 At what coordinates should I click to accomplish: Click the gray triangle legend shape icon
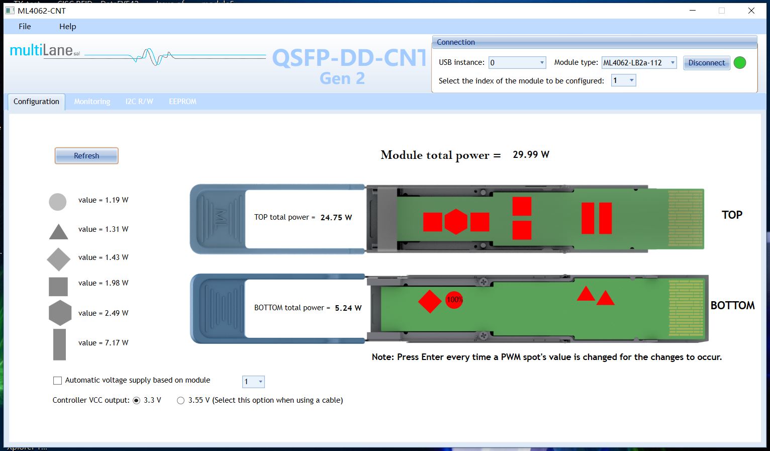(x=58, y=232)
